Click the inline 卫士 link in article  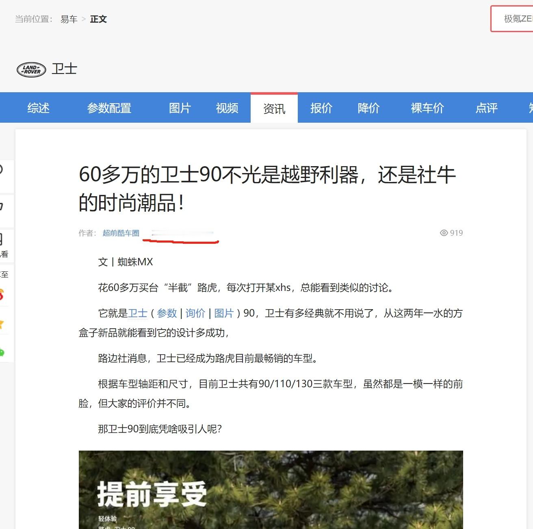click(x=138, y=313)
